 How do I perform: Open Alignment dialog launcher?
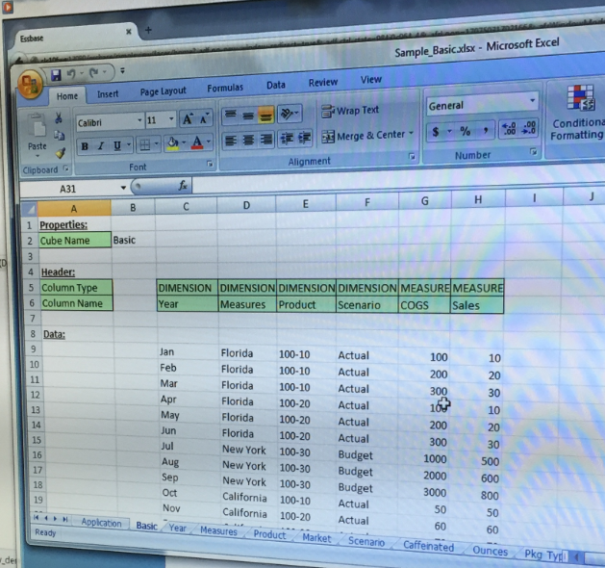tap(412, 156)
